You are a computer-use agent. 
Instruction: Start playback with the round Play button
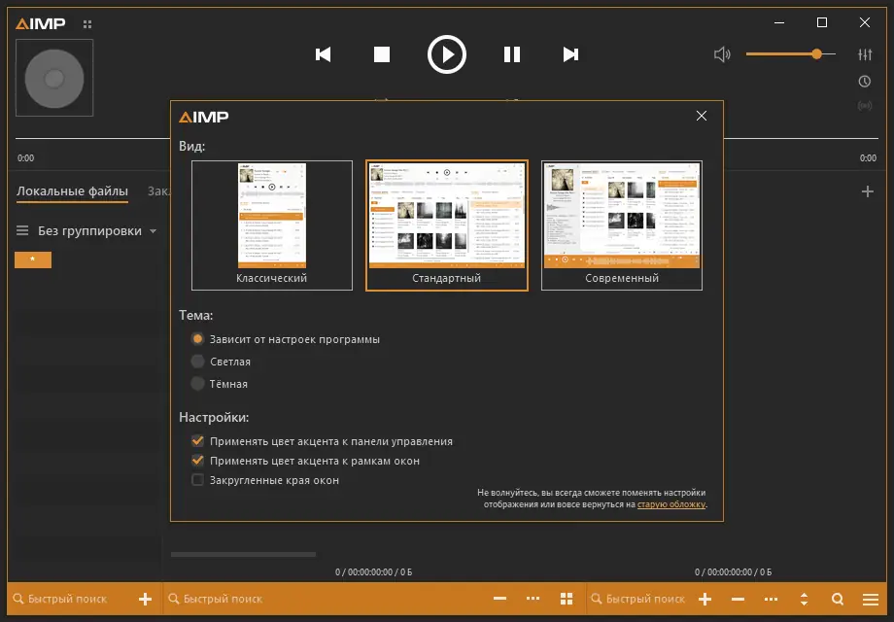click(x=446, y=54)
